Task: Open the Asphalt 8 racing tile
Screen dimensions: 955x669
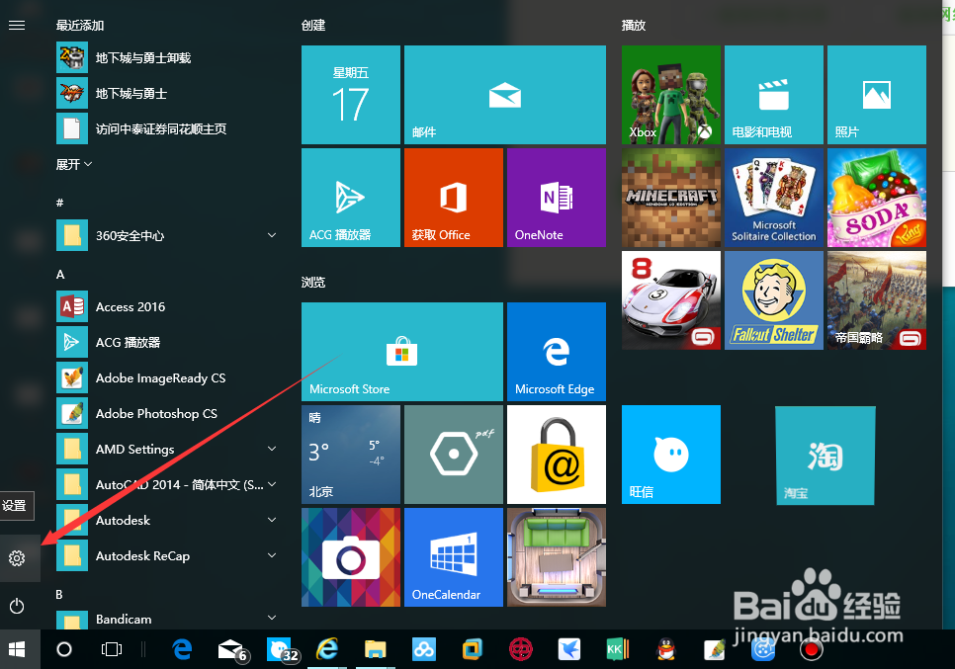Action: (x=671, y=300)
